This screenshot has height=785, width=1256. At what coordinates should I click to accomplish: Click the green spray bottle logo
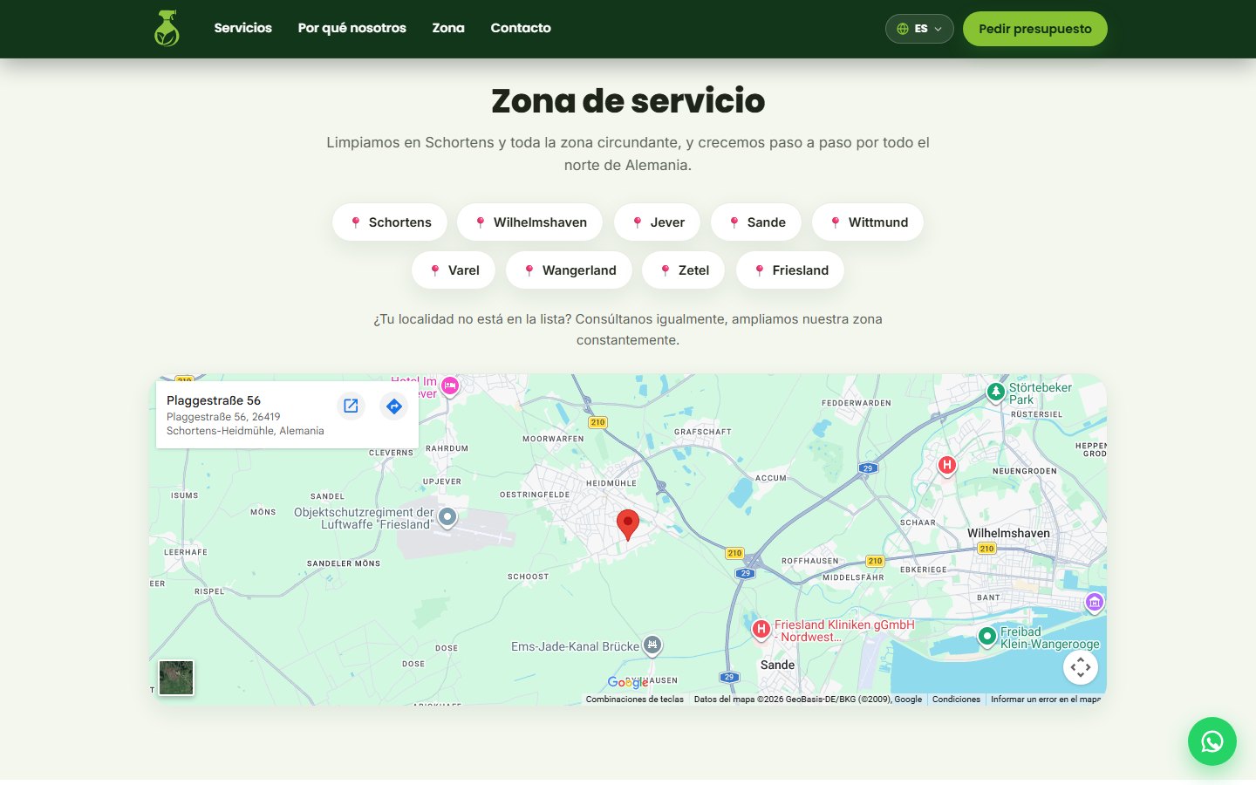click(x=167, y=29)
